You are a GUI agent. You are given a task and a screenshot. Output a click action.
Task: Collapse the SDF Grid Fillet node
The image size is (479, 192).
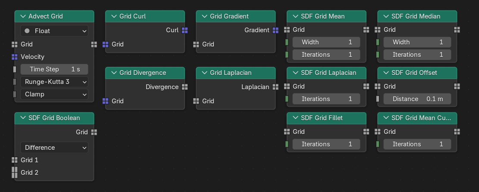(295, 118)
